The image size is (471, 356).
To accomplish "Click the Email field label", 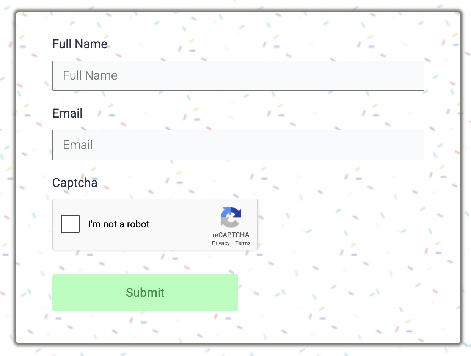I will click(67, 113).
